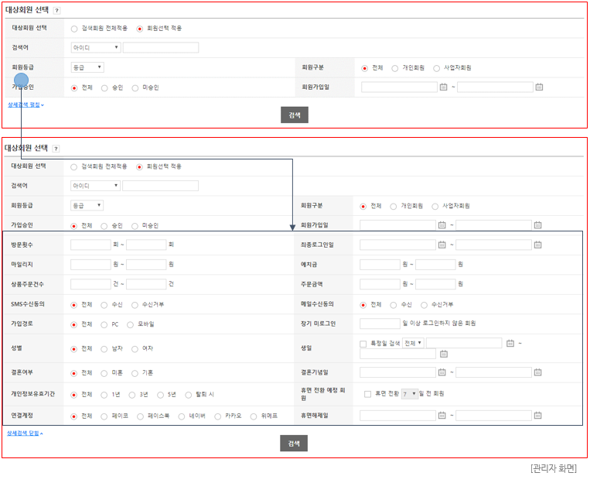Select 사업자회원 radio in lower form
Screen dimensions: 590x483
[435, 206]
